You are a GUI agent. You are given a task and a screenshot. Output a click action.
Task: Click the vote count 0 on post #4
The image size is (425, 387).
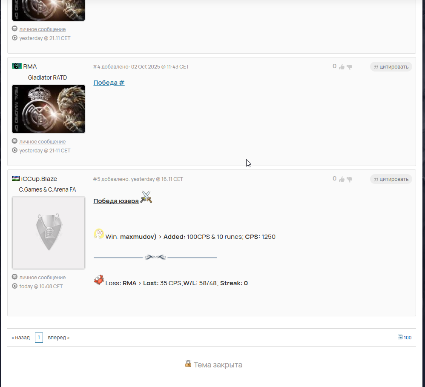[x=334, y=66]
